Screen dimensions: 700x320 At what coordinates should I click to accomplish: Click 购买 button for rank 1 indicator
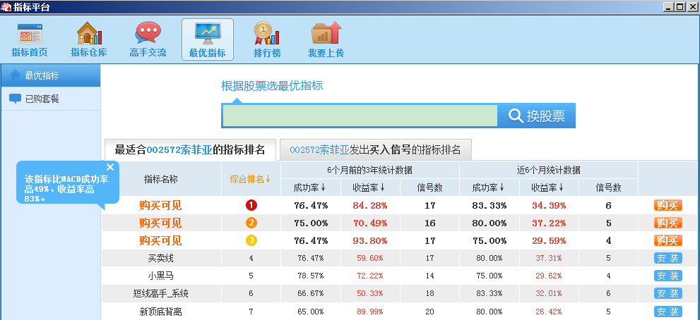668,205
